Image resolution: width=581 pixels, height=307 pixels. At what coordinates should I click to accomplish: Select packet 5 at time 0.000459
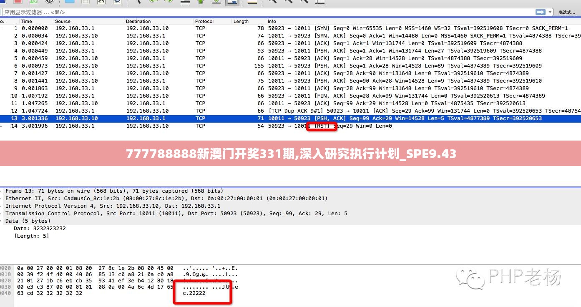pyautogui.click(x=290, y=58)
